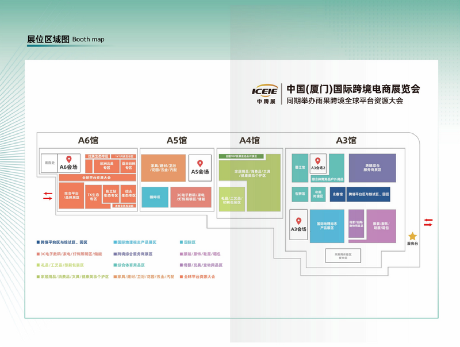Click the heading 展位区域图 Booth map
The image size is (460, 347).
click(x=66, y=39)
